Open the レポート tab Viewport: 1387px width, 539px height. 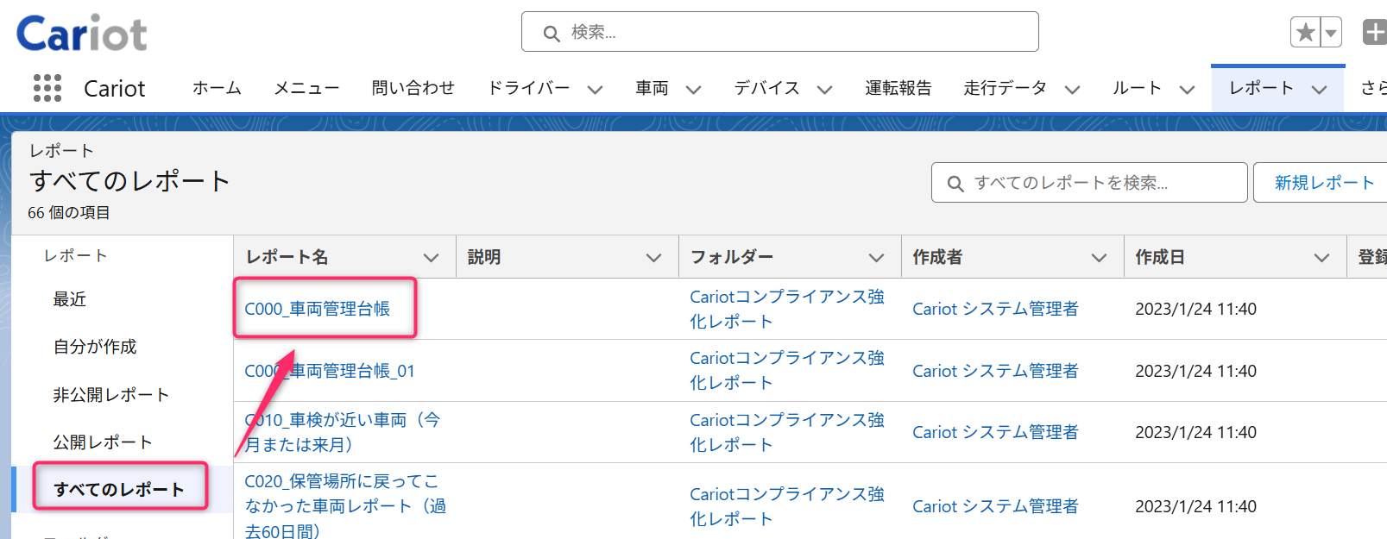1261,88
